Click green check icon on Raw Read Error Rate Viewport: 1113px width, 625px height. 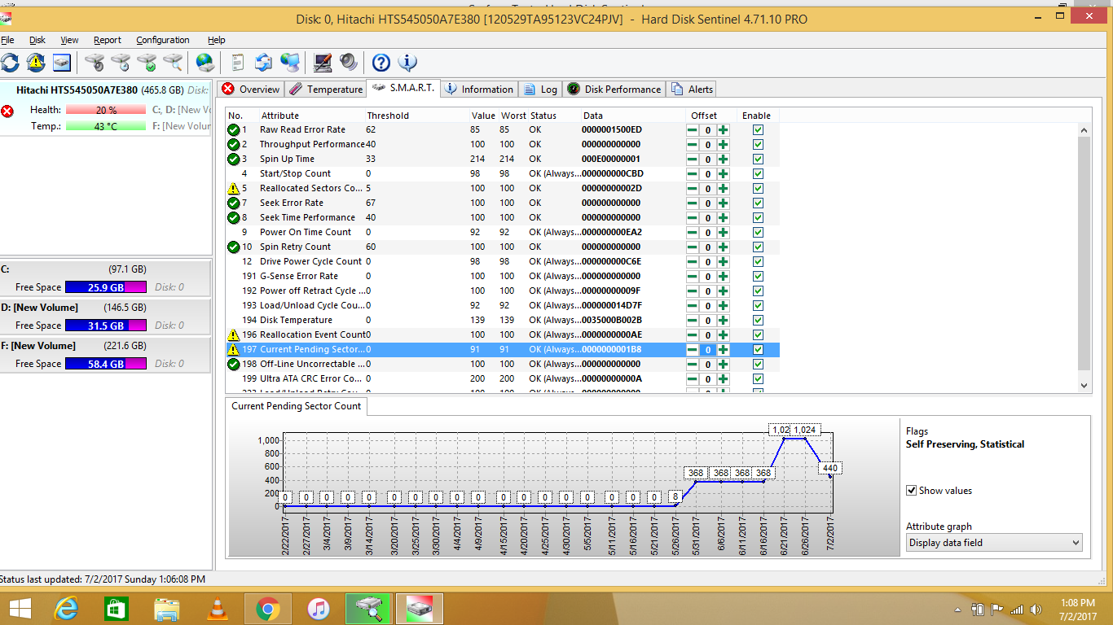[x=233, y=129]
